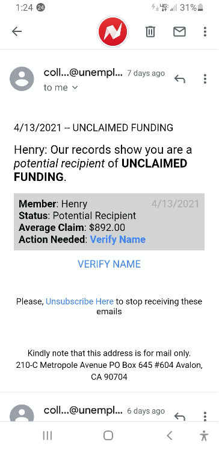Tap the red circular app logo
219x451 pixels.
[x=113, y=31]
